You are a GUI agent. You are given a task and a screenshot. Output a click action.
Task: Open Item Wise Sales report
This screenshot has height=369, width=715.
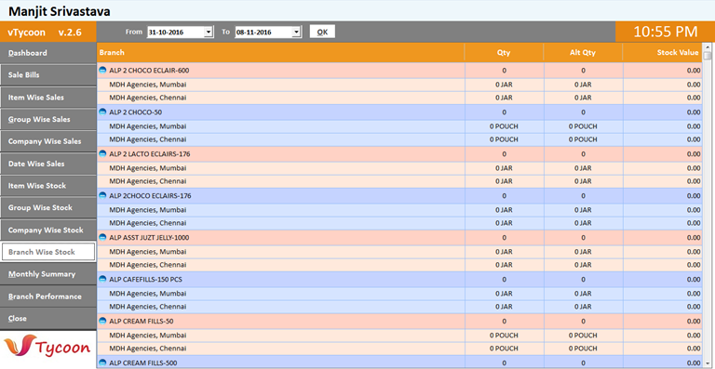coord(47,98)
